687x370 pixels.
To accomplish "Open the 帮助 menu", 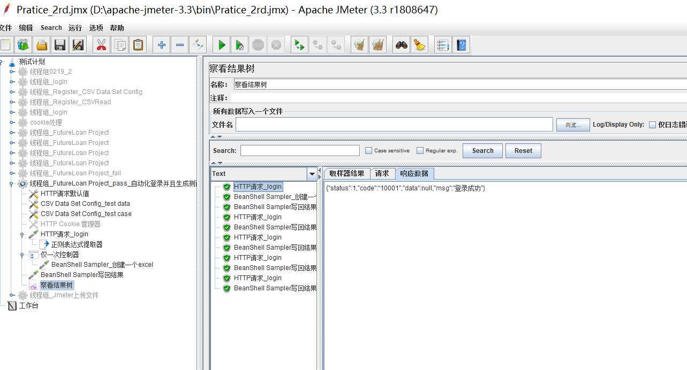I will click(117, 28).
